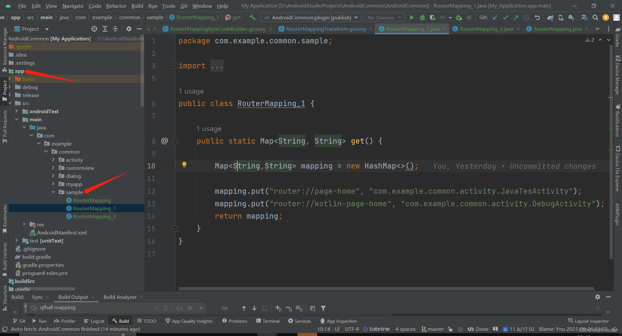The width and height of the screenshot is (622, 336).
Task: Open the Problems tool window
Action: click(x=235, y=321)
